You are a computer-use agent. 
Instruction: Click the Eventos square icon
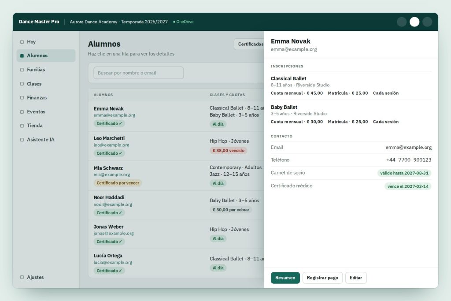tap(22, 111)
